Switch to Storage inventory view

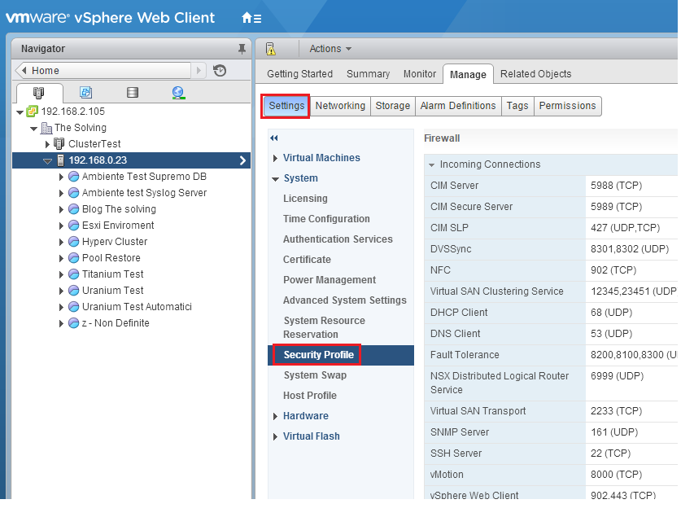click(x=133, y=92)
